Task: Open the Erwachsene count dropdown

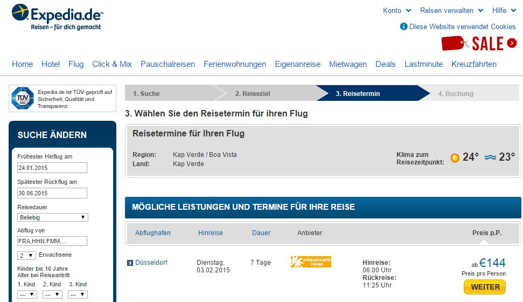Action: click(26, 256)
